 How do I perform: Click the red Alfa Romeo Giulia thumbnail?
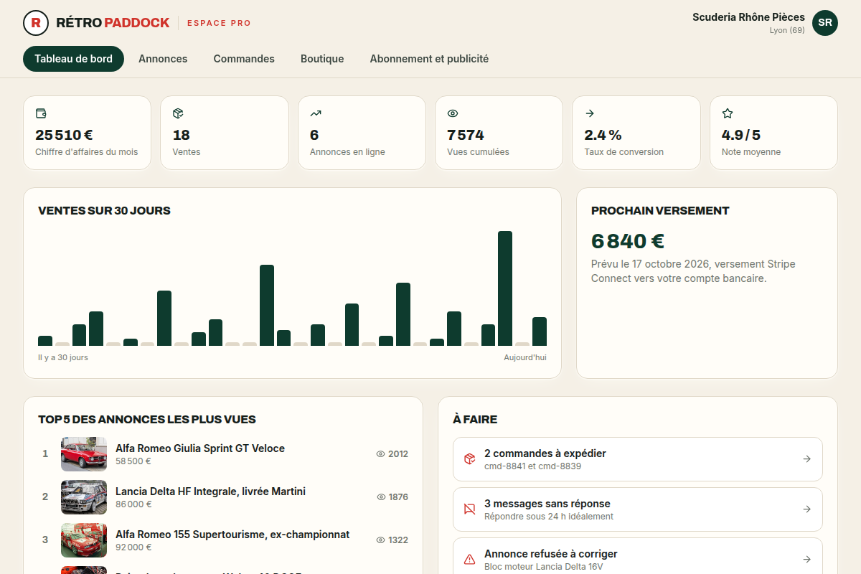[x=84, y=454]
